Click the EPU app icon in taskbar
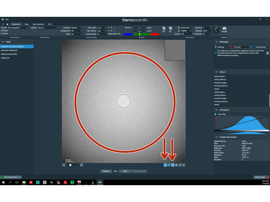 [100, 182]
